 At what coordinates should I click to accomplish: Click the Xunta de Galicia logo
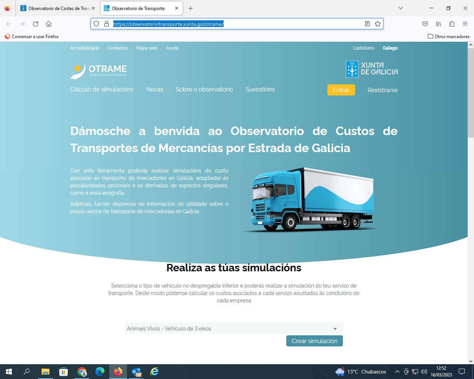[372, 69]
